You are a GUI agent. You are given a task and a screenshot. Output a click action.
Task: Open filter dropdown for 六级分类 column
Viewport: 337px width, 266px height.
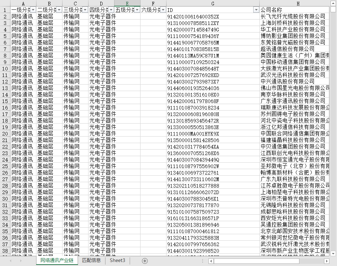[163, 10]
